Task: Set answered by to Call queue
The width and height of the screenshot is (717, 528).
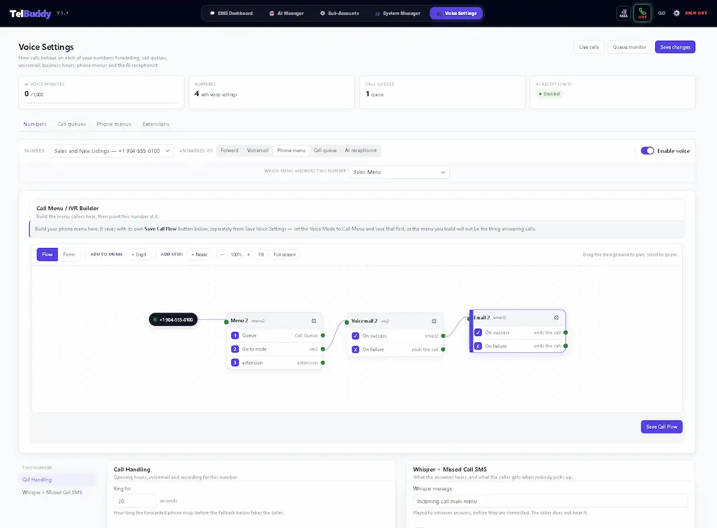Action: [325, 151]
